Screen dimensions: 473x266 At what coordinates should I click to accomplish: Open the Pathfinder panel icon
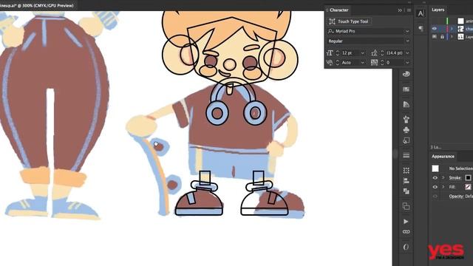pos(406,191)
